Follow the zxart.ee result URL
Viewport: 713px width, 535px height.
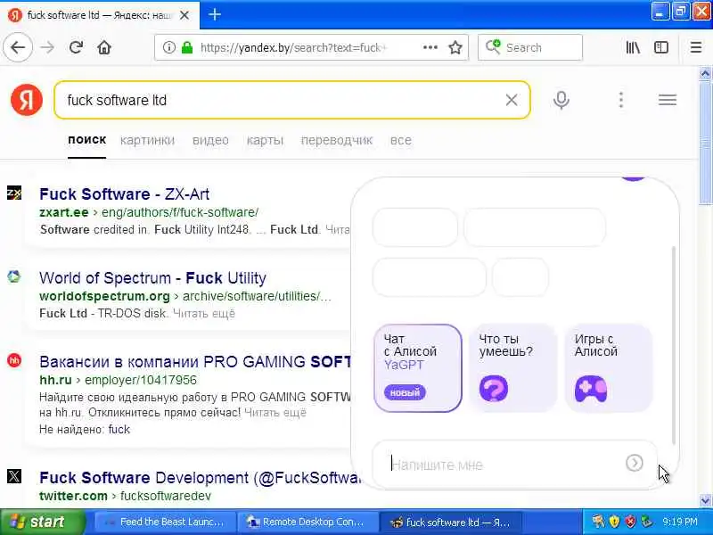click(x=149, y=212)
